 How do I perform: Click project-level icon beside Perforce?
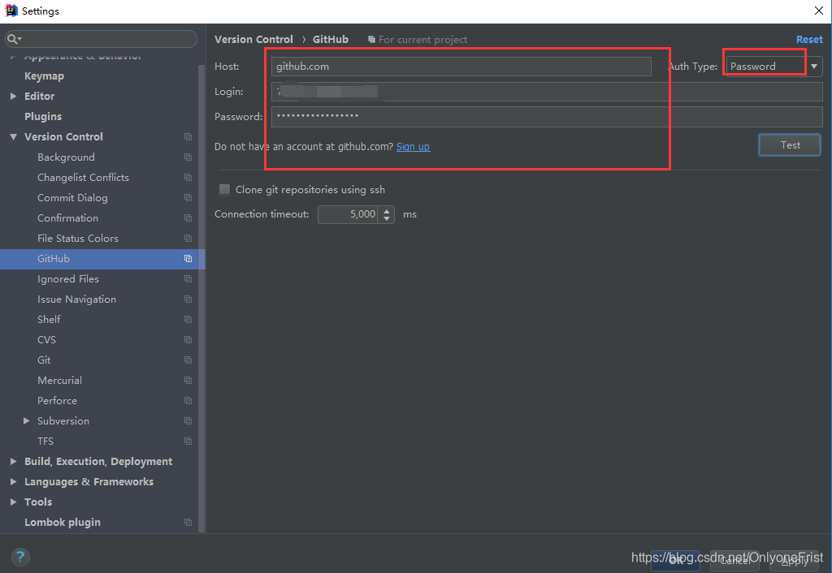point(188,401)
